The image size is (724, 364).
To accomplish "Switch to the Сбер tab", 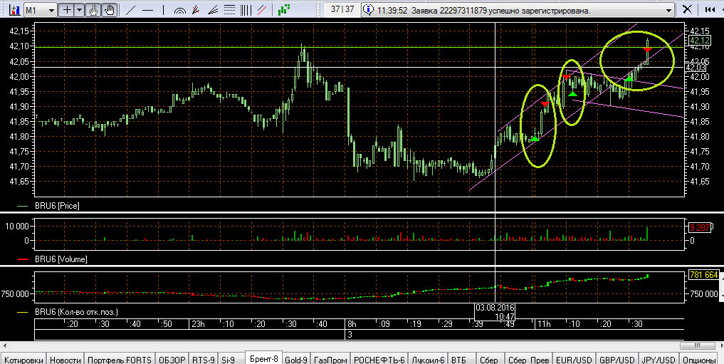I will tap(488, 360).
